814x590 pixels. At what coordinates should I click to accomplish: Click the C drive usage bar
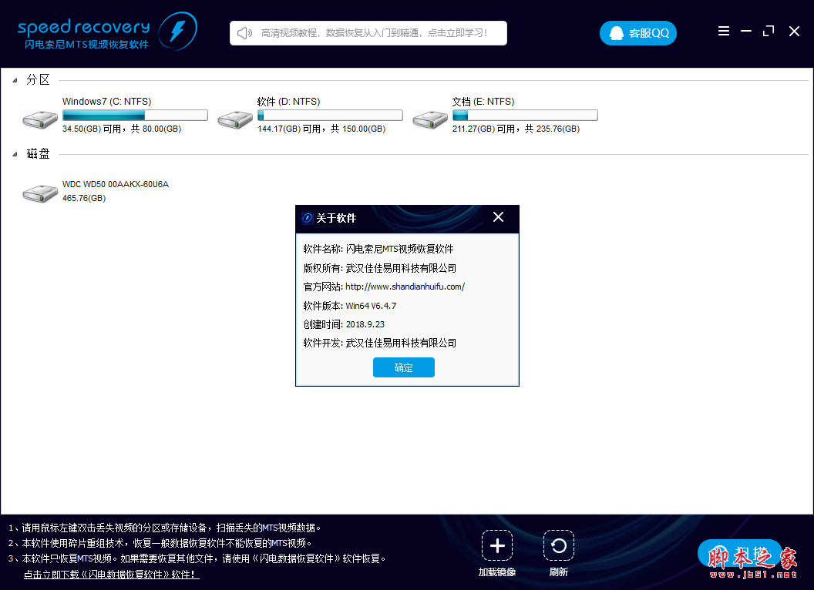click(x=134, y=114)
